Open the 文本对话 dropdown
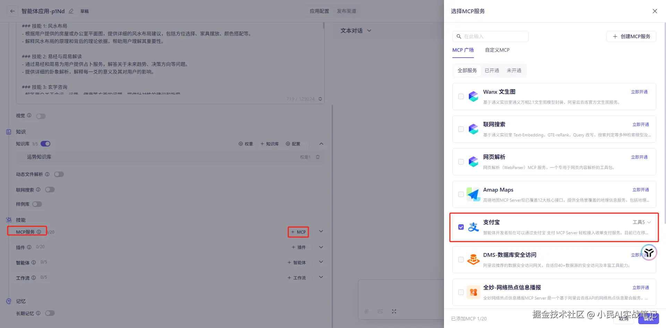666x328 pixels. 356,31
